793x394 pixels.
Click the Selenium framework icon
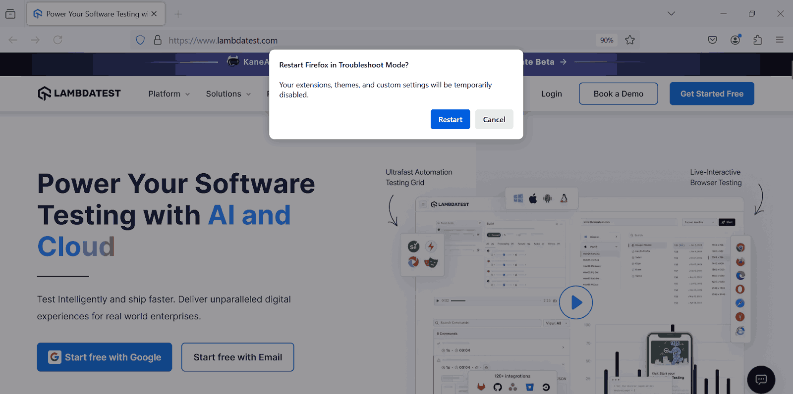[x=414, y=246]
